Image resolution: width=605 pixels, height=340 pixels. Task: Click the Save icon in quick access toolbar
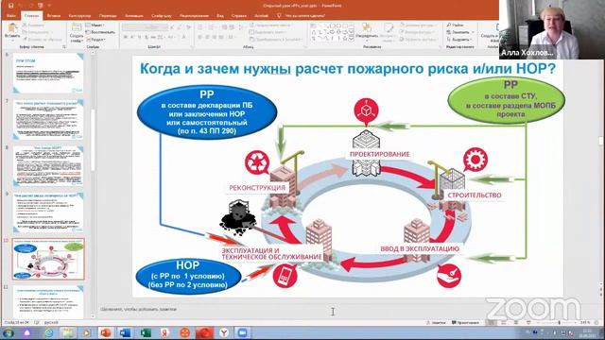click(x=10, y=6)
